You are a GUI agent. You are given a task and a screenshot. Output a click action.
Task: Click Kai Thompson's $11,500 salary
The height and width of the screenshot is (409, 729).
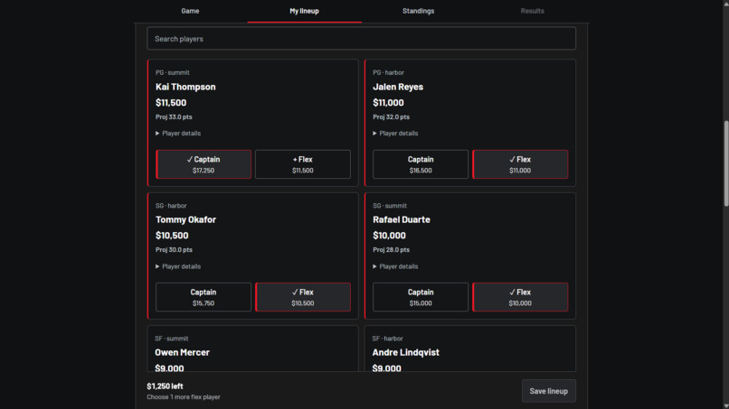pyautogui.click(x=171, y=103)
